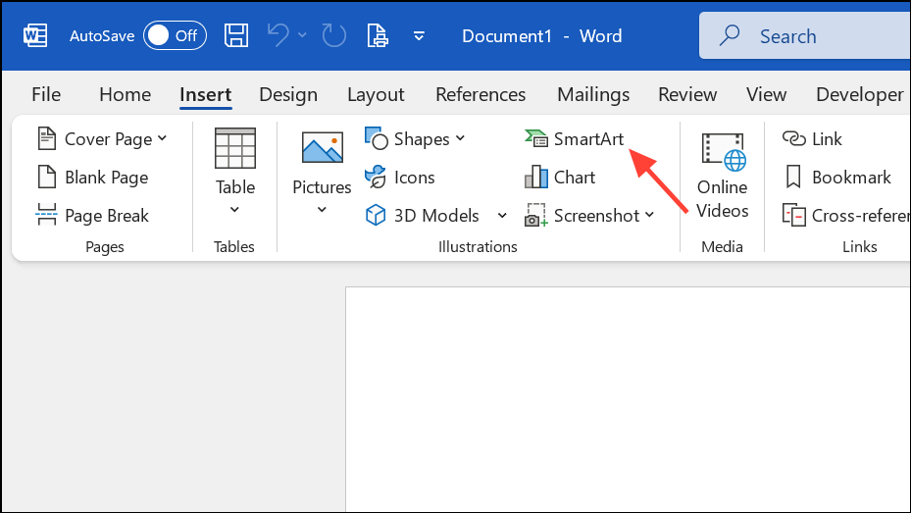The width and height of the screenshot is (911, 513).
Task: Click the Undo arrow icon
Action: [x=278, y=36]
